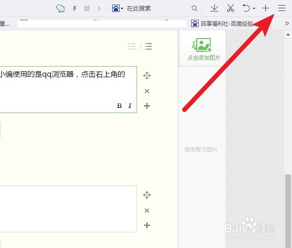Select the numbered list icon
This screenshot has width=292, height=248.
pyautogui.click(x=132, y=46)
